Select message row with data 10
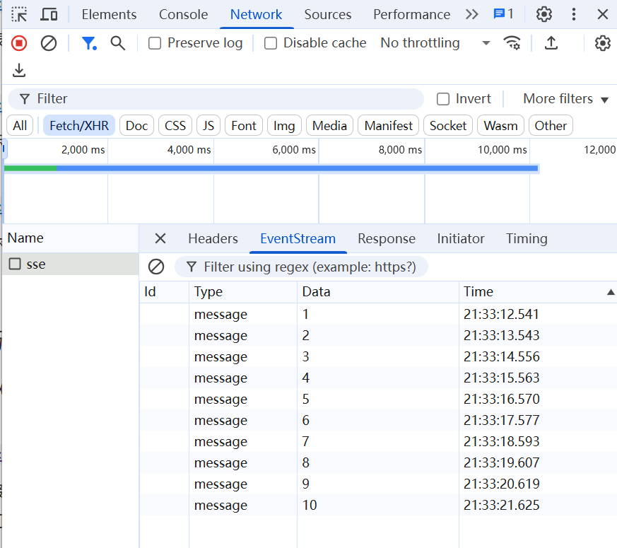 (378, 505)
